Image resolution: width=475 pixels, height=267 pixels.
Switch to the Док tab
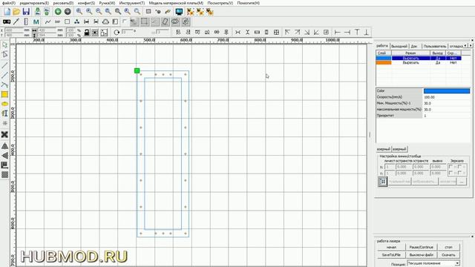(414, 46)
